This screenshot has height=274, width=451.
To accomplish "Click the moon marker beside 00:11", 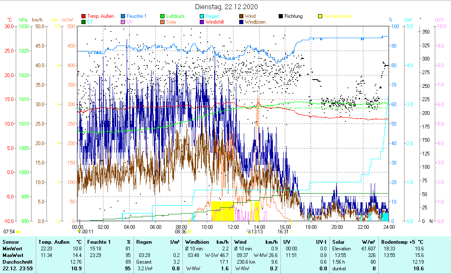I will click(x=79, y=232).
